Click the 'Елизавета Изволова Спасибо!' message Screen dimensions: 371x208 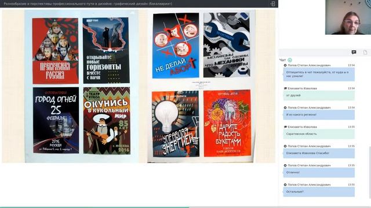(319, 153)
